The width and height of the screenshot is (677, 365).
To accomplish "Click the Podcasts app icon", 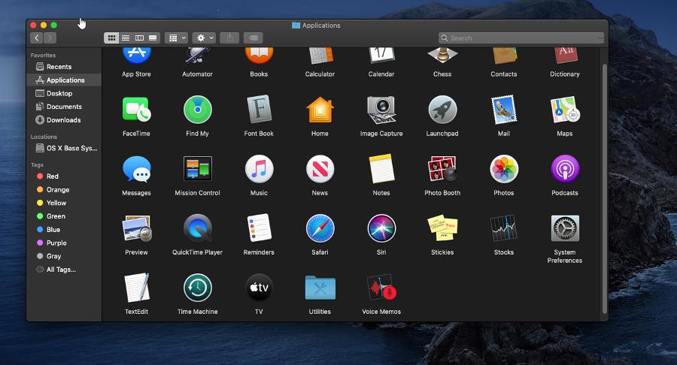I will 565,169.
